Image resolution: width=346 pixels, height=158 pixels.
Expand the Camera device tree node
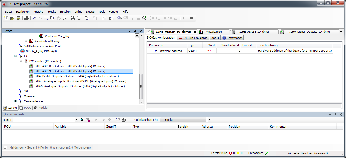[x=15, y=101]
